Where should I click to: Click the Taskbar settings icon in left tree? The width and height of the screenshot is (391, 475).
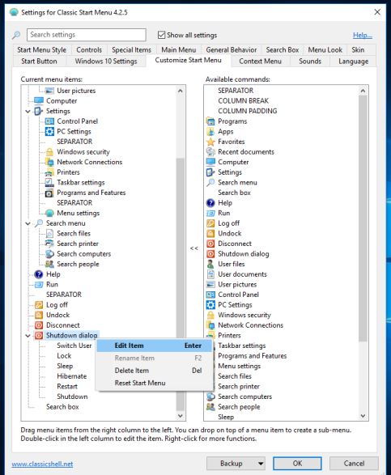tap(49, 182)
